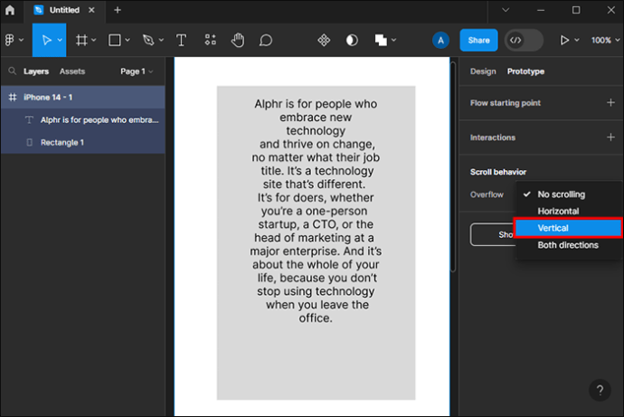Select No scrolling overflow option

click(561, 194)
